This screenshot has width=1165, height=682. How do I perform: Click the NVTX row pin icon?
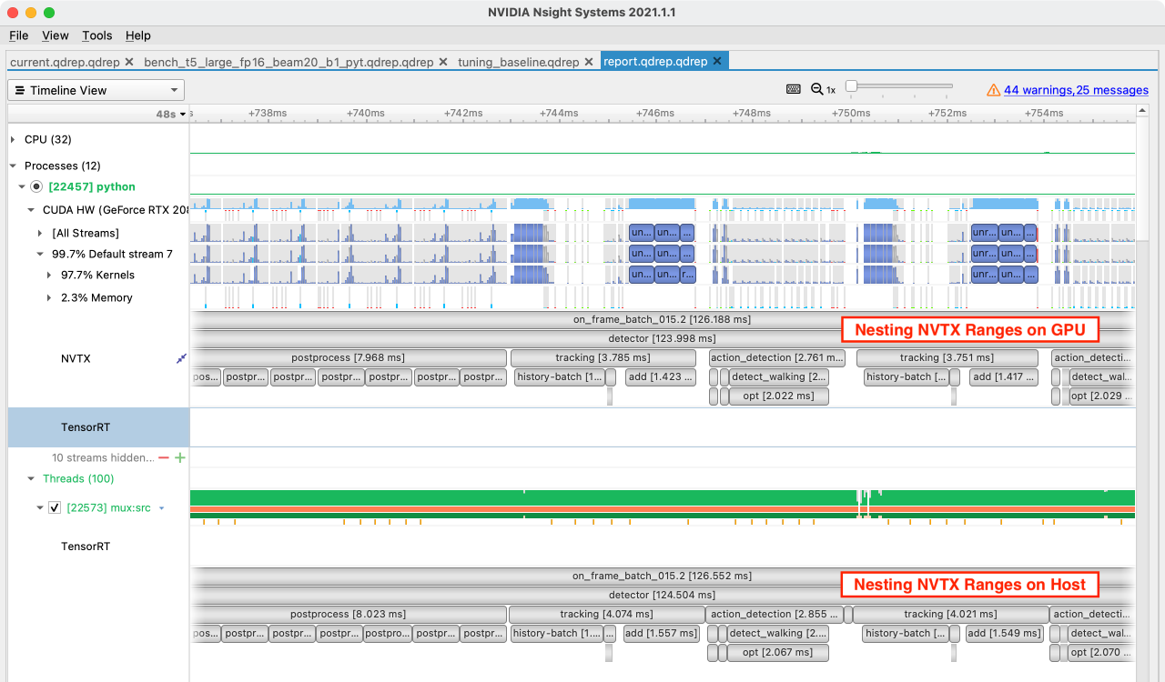181,358
